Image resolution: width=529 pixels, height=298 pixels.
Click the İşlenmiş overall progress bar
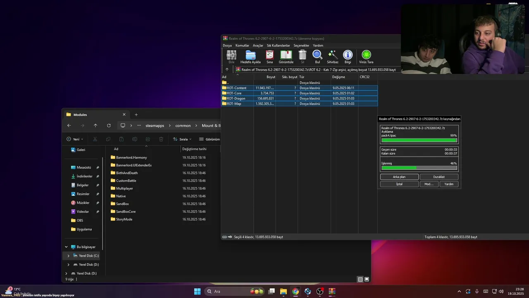point(419,168)
